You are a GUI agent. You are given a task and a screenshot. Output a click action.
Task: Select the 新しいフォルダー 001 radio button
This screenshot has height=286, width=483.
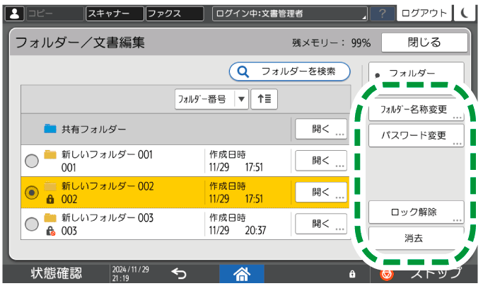(31, 161)
